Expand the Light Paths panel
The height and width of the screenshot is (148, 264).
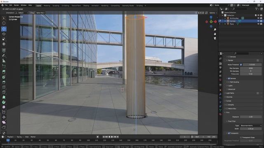coord(225,93)
